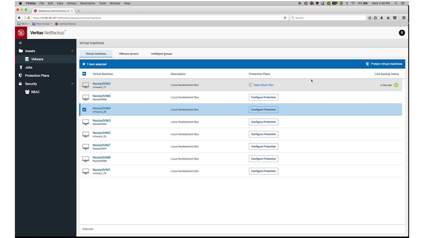The width and height of the screenshot is (424, 238).
Task: Open Firefox downloads arrow icon
Action: tap(382, 18)
